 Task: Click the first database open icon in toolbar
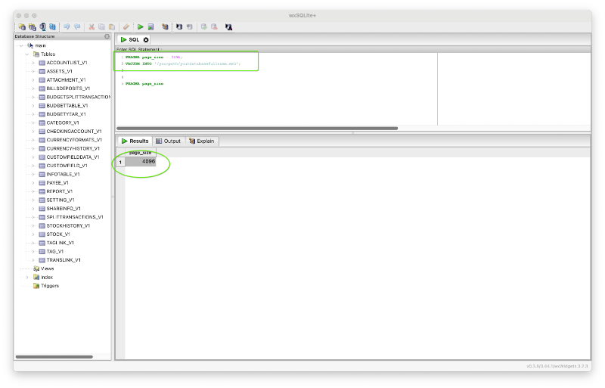[22, 26]
